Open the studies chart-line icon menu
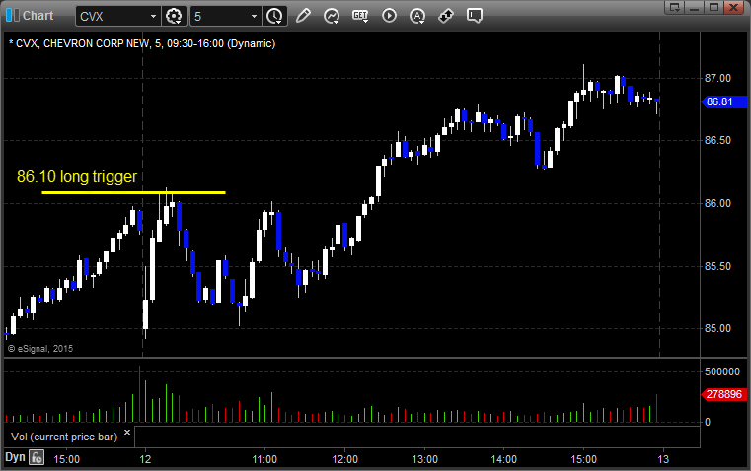Screen dimensions: 751x471 click(332, 16)
